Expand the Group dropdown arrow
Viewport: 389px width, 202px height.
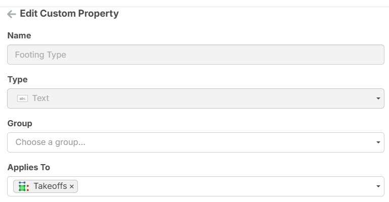(378, 143)
